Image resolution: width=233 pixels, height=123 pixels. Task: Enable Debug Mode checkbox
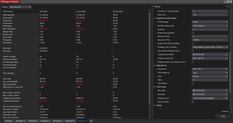click(x=193, y=33)
